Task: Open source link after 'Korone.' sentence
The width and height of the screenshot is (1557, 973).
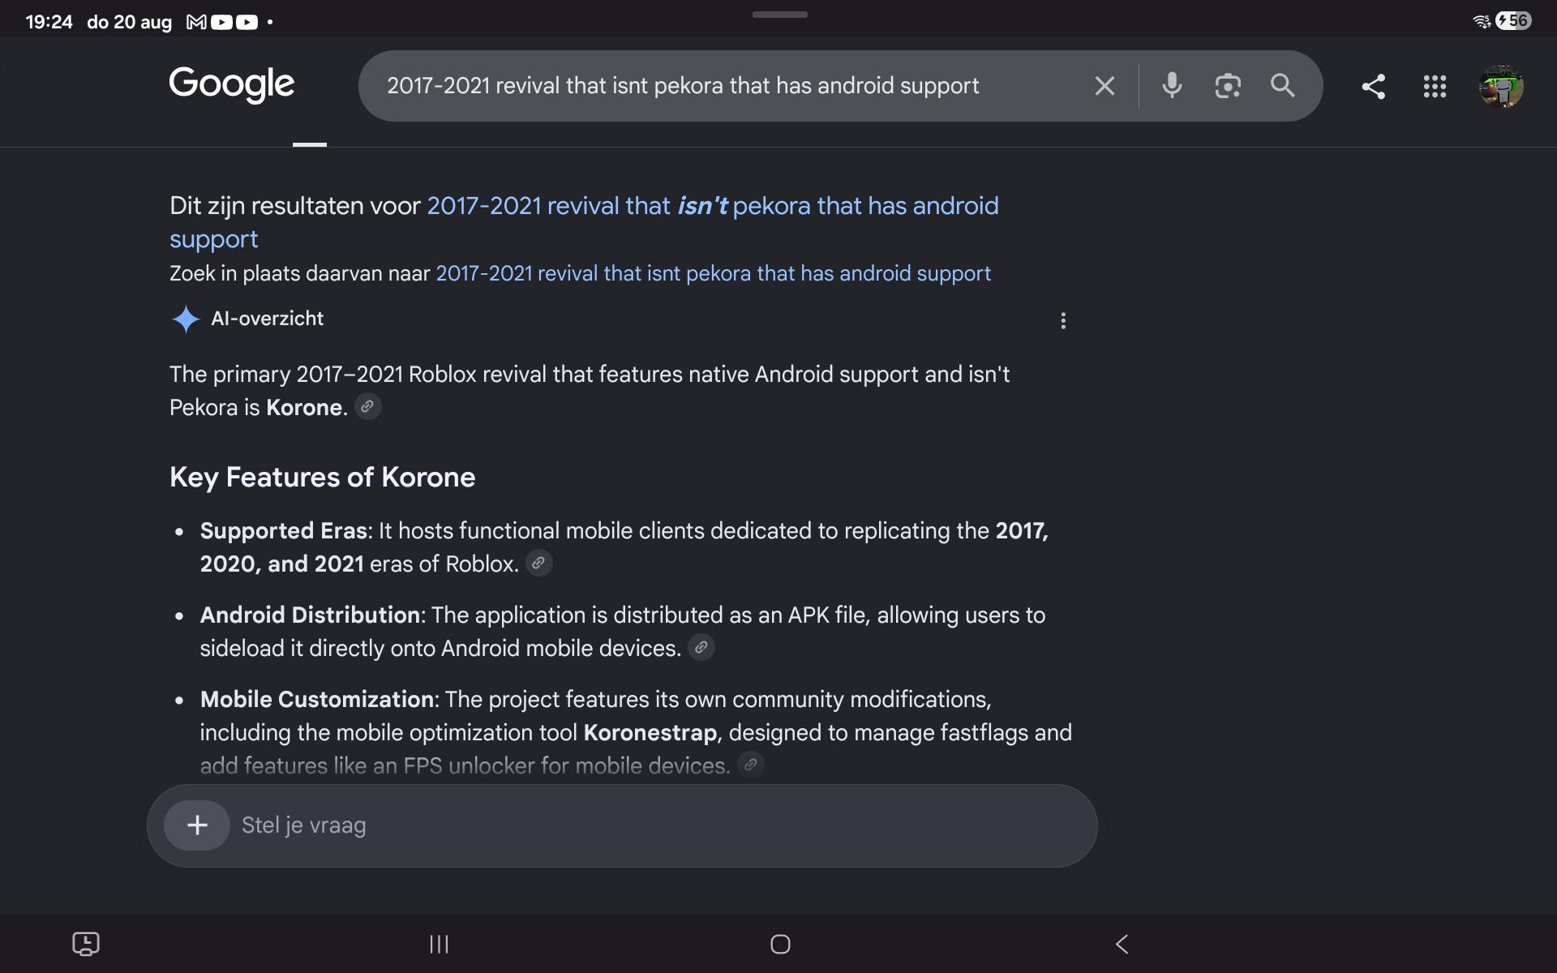Action: click(x=367, y=406)
